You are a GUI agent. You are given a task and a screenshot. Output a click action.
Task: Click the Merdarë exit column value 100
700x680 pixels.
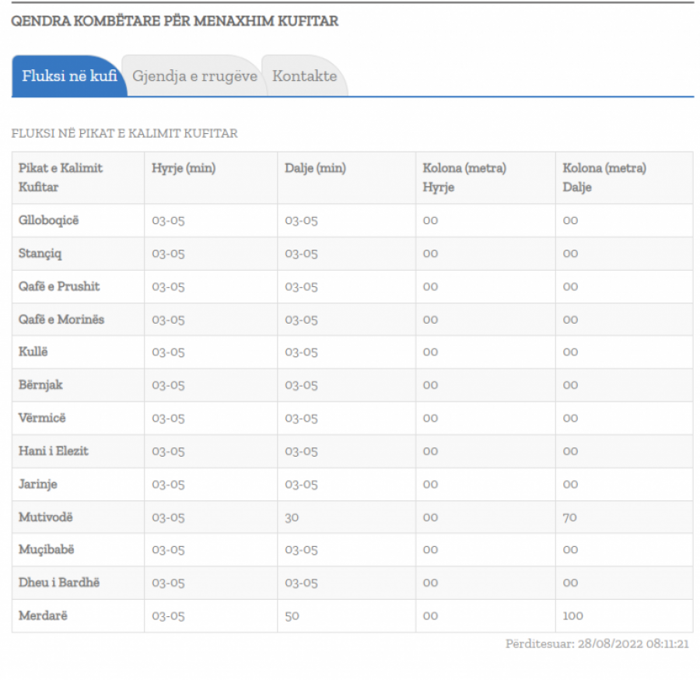pyautogui.click(x=572, y=616)
